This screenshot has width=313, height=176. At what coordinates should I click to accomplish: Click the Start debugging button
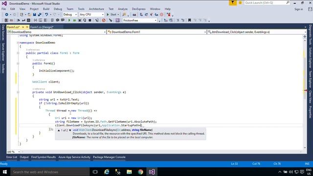pos(112,15)
